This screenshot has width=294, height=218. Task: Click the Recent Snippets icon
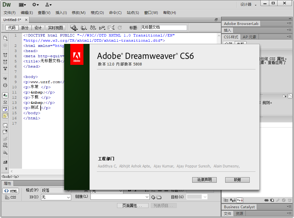(x=5, y=145)
